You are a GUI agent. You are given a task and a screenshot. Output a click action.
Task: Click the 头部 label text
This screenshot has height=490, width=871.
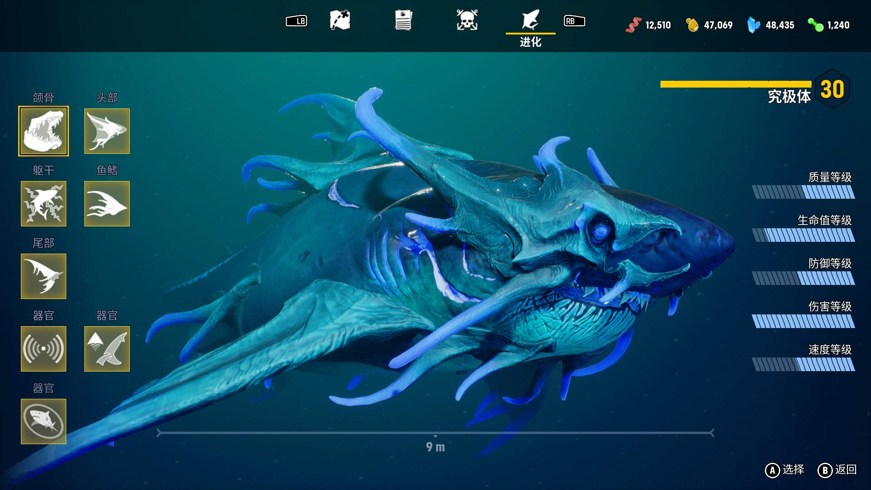click(107, 98)
